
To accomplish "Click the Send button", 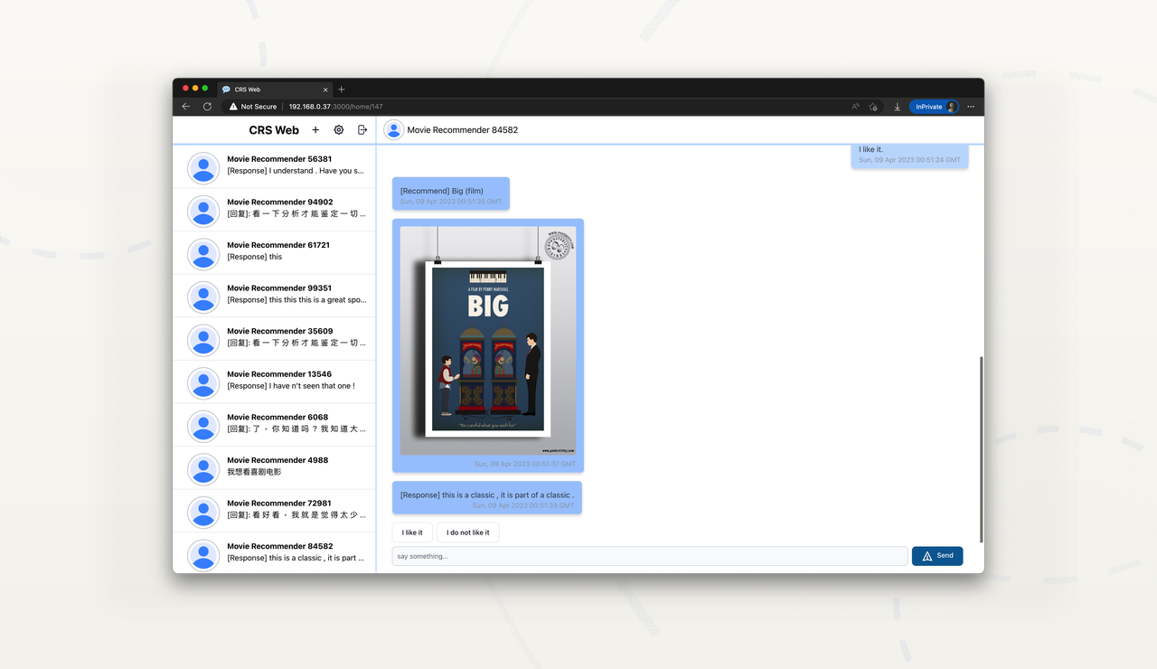I will click(937, 556).
